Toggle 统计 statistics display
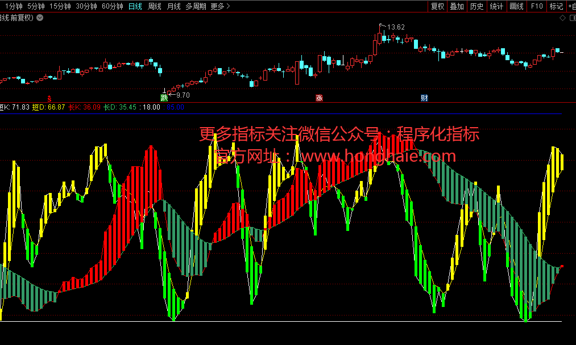Screen dimensions: 576x345 point(496,6)
